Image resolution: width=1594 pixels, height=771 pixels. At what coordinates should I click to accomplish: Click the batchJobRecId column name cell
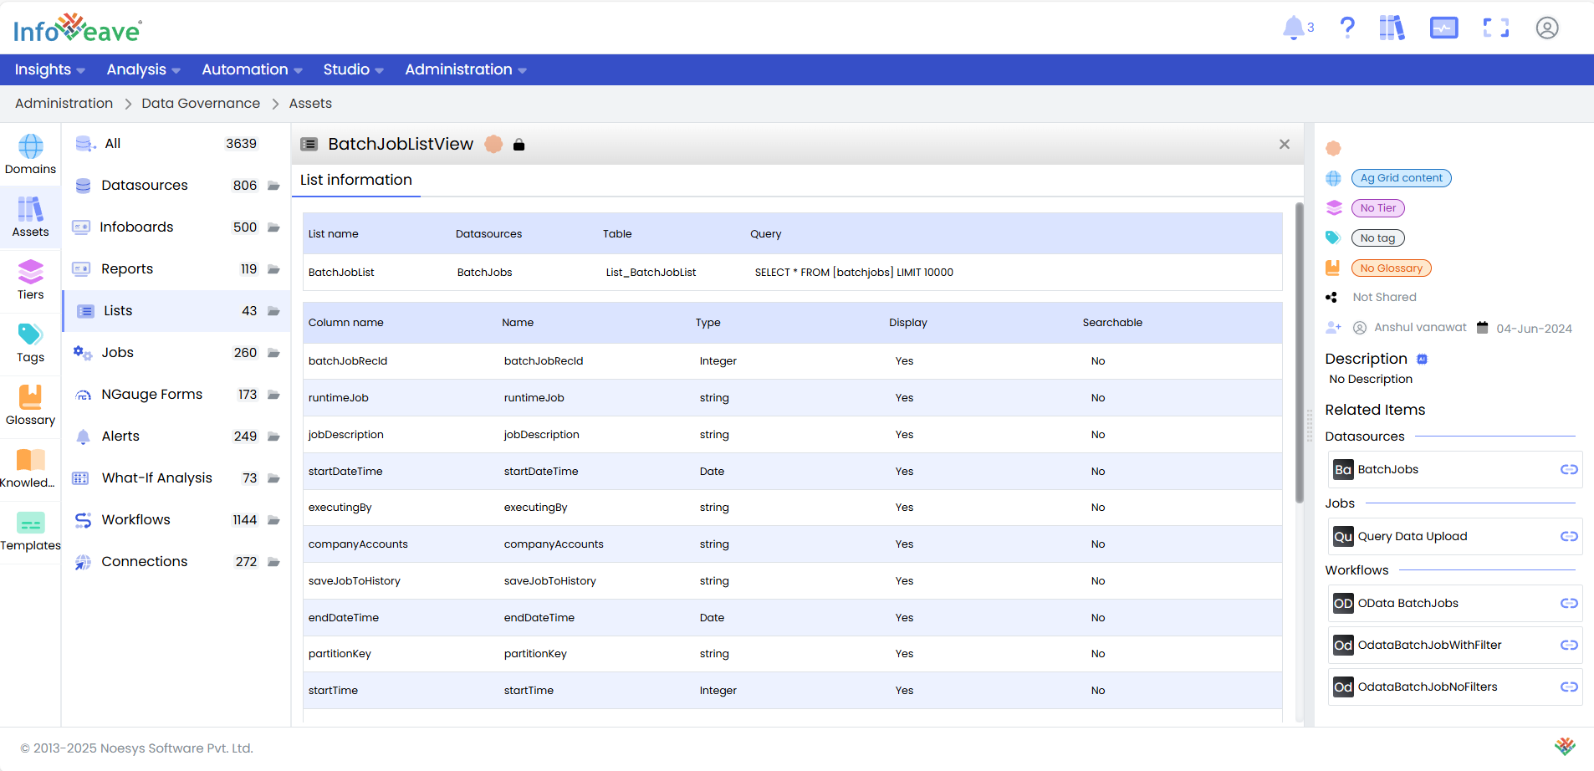[348, 361]
